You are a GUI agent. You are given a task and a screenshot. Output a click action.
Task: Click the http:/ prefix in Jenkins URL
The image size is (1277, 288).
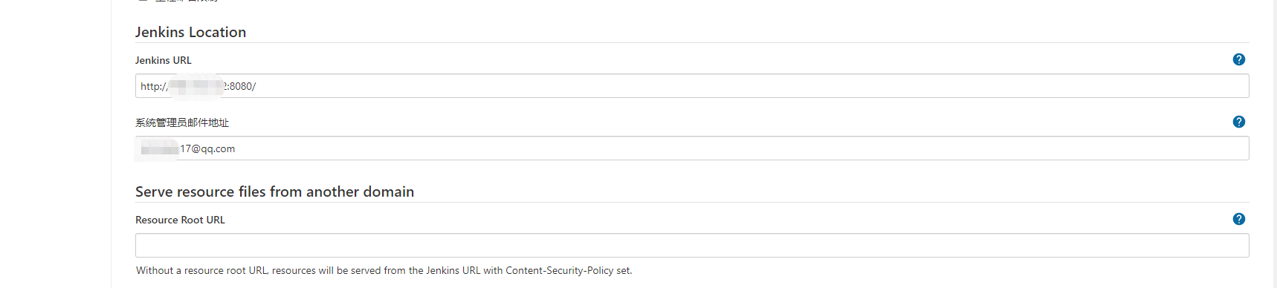click(x=154, y=86)
